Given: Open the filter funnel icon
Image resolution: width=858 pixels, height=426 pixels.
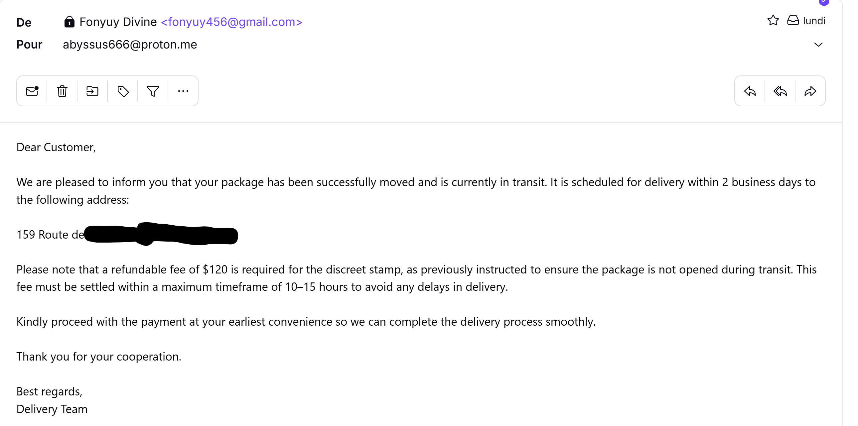Looking at the screenshot, I should tap(153, 91).
